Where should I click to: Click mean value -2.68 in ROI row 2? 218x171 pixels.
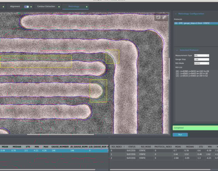pos(176,158)
